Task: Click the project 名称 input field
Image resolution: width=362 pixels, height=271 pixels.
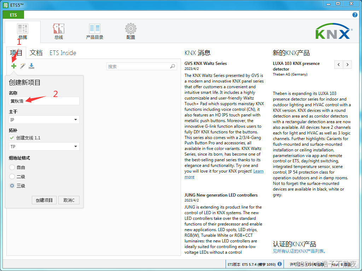Action: [x=44, y=101]
